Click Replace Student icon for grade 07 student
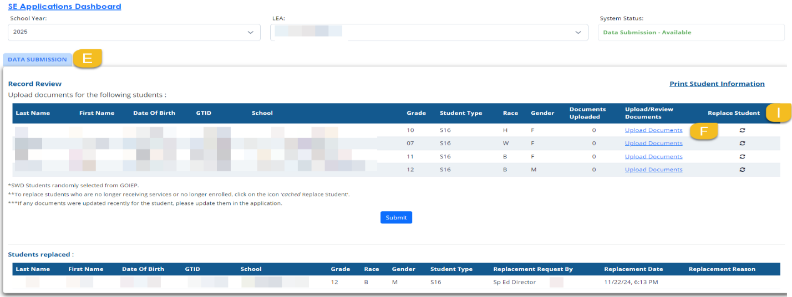This screenshot has height=297, width=792. click(x=742, y=143)
